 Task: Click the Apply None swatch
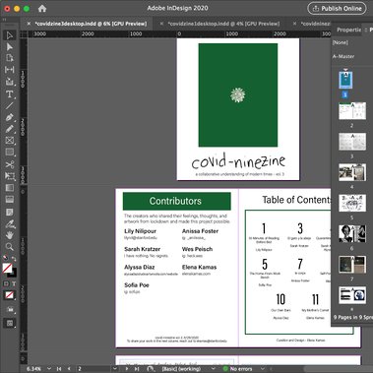pos(9,295)
